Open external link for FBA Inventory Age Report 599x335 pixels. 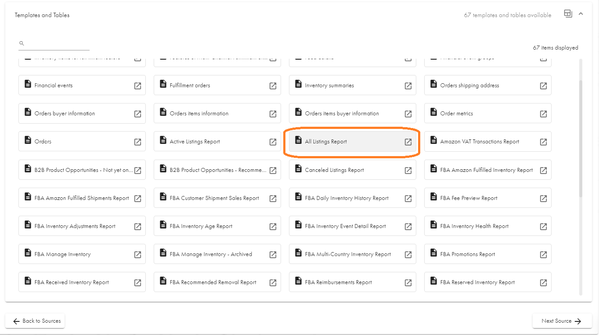[x=273, y=227]
